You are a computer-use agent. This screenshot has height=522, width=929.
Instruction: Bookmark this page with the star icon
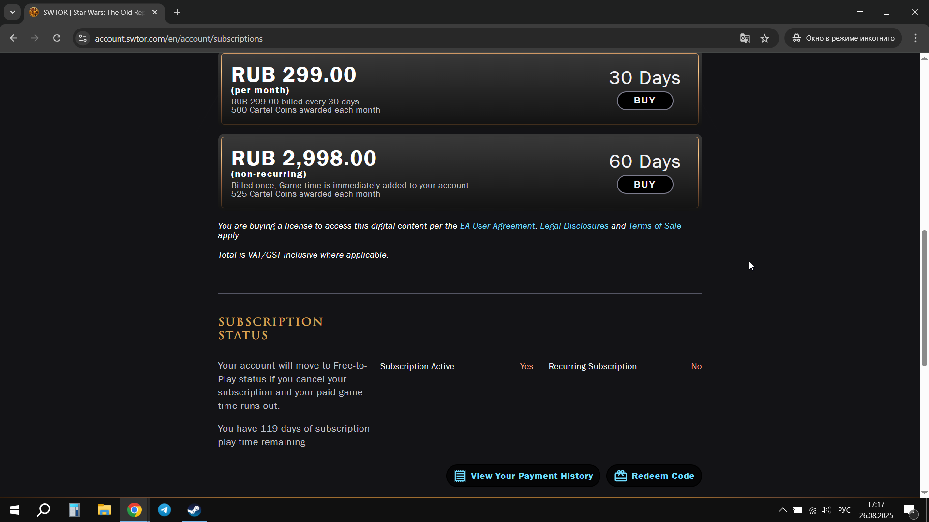click(x=764, y=38)
